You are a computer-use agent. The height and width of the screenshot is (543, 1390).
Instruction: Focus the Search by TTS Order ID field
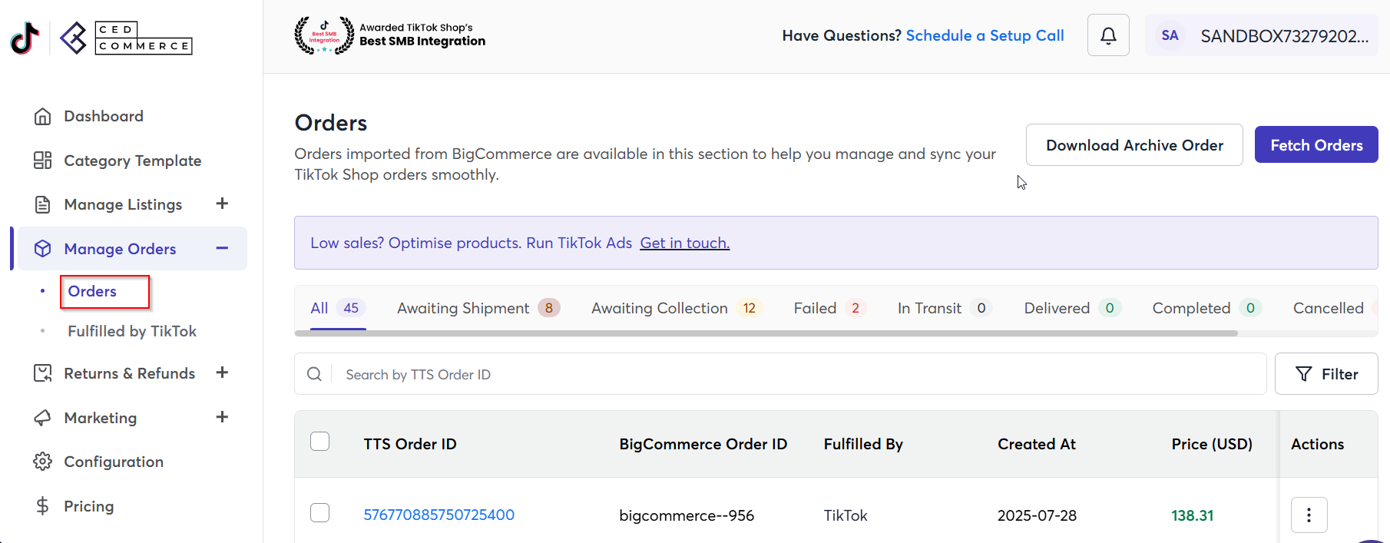(x=780, y=374)
